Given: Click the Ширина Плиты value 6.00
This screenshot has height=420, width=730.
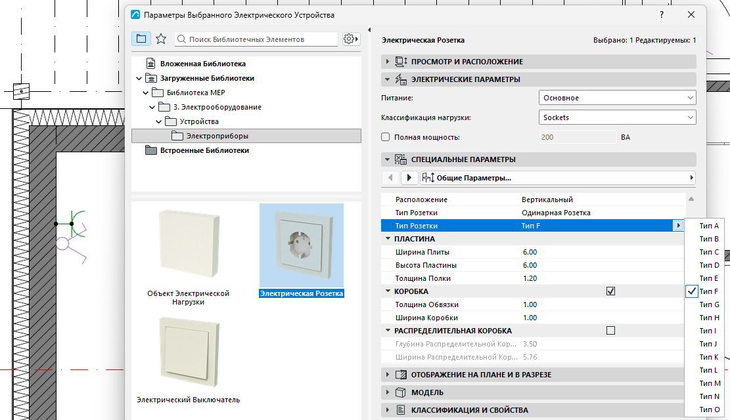Looking at the screenshot, I should (530, 251).
